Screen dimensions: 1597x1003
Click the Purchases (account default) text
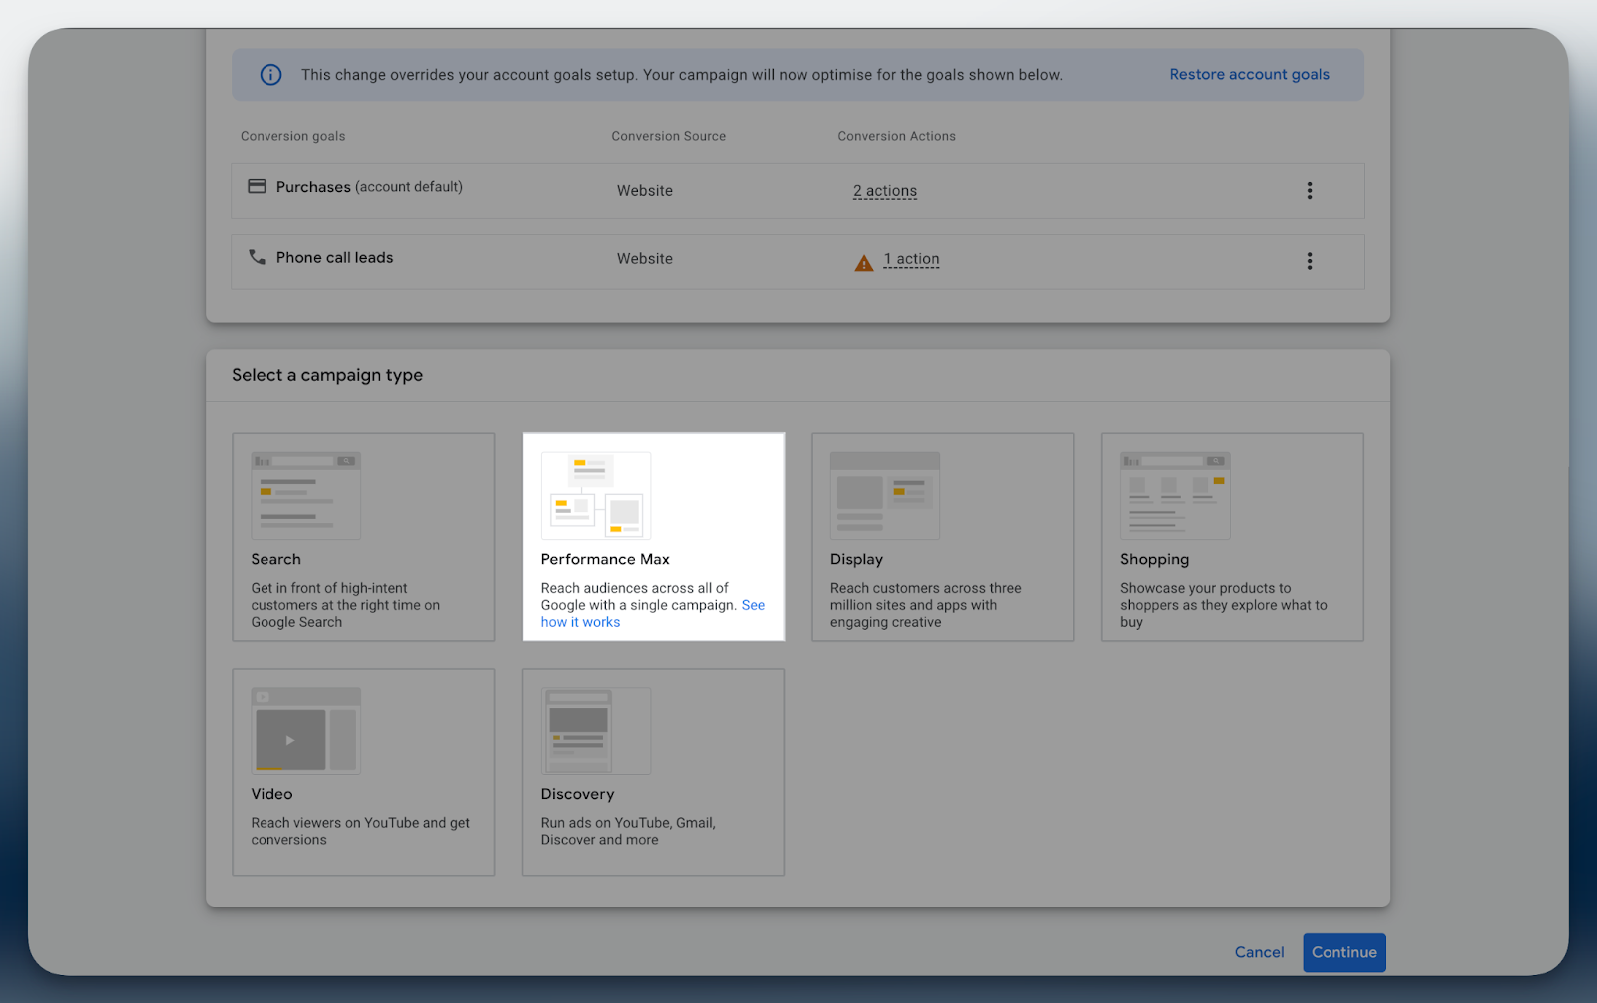(x=369, y=187)
